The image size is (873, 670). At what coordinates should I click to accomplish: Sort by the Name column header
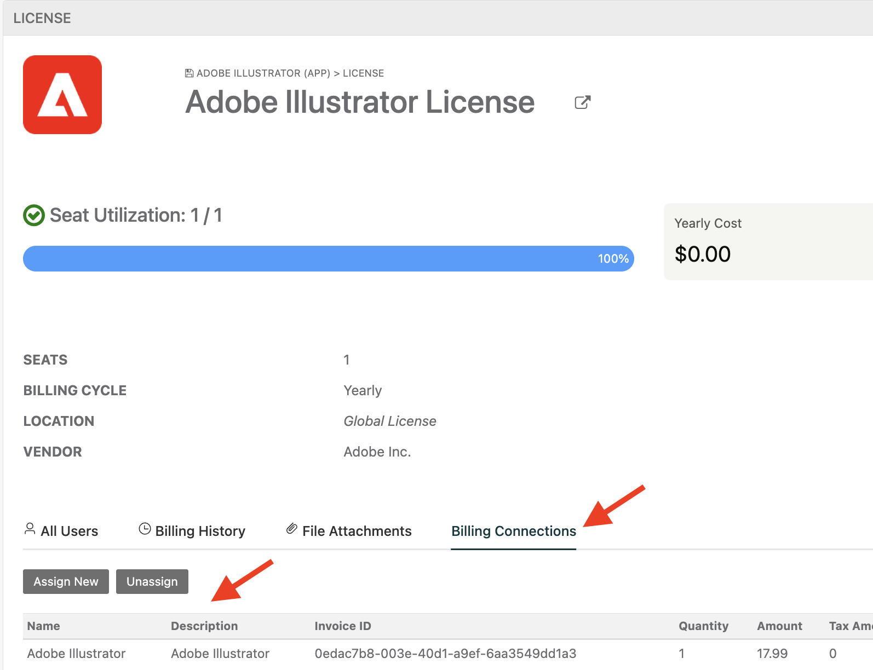44,626
